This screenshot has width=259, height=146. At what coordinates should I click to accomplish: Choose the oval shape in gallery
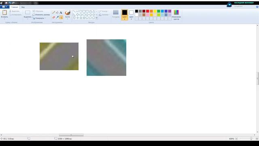pos(81,11)
